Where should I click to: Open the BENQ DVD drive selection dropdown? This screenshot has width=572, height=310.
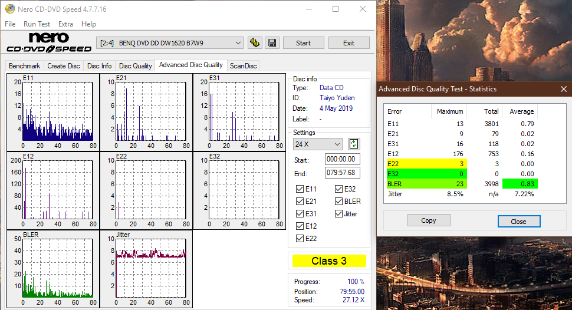coord(170,43)
